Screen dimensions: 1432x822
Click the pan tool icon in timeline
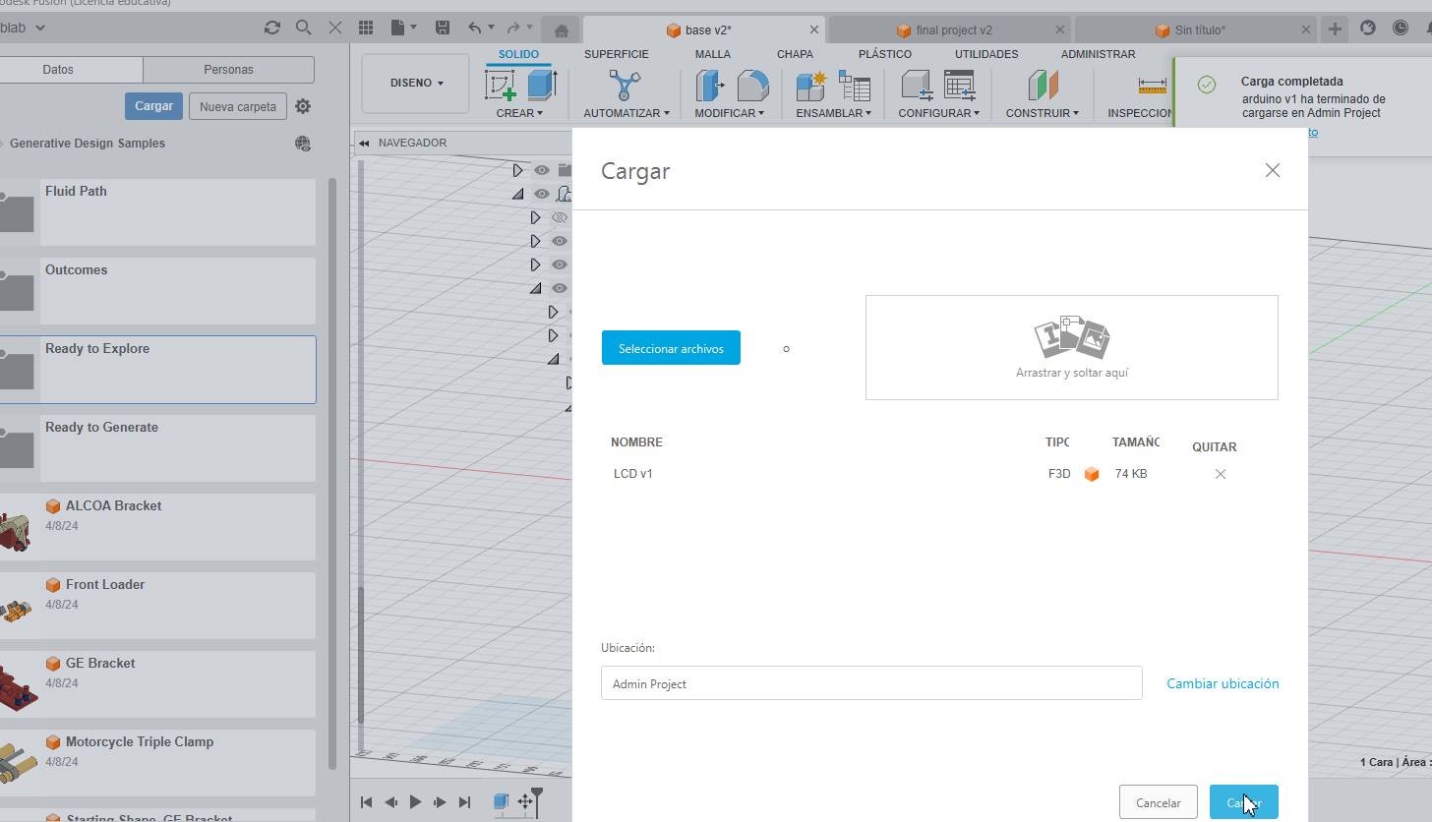[525, 802]
